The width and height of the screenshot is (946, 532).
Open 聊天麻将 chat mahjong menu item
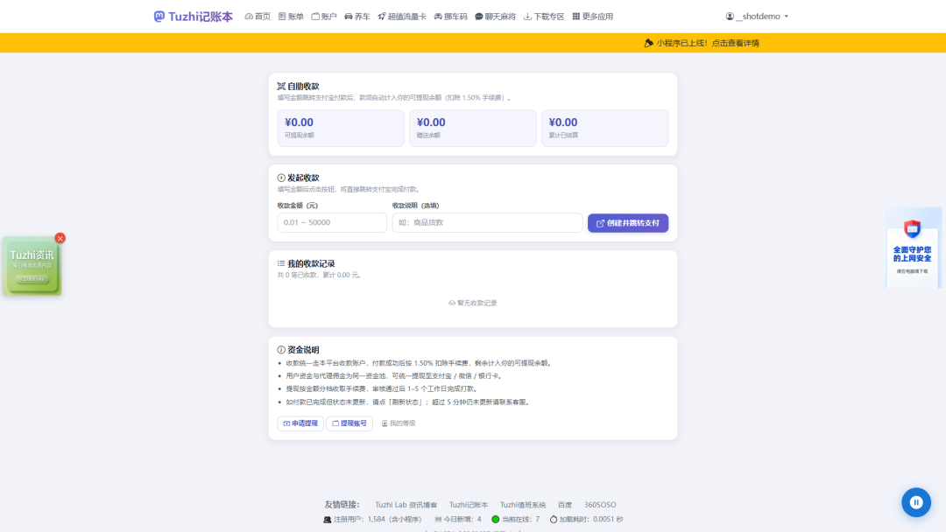495,17
